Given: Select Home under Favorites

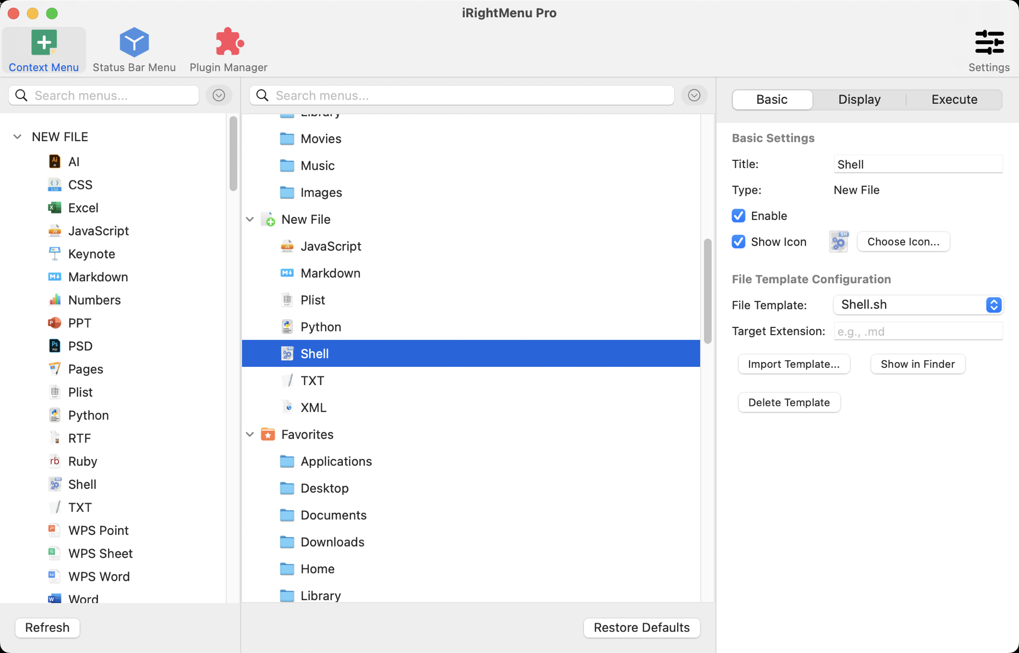Looking at the screenshot, I should click(471, 569).
